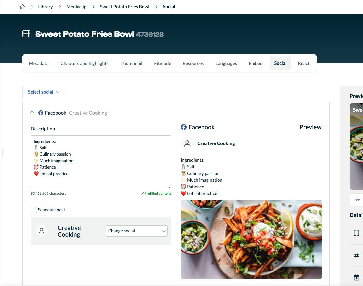Click the home icon in breadcrumb

click(x=22, y=7)
